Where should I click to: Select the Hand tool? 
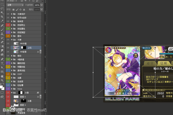pyautogui.click(x=2, y=76)
